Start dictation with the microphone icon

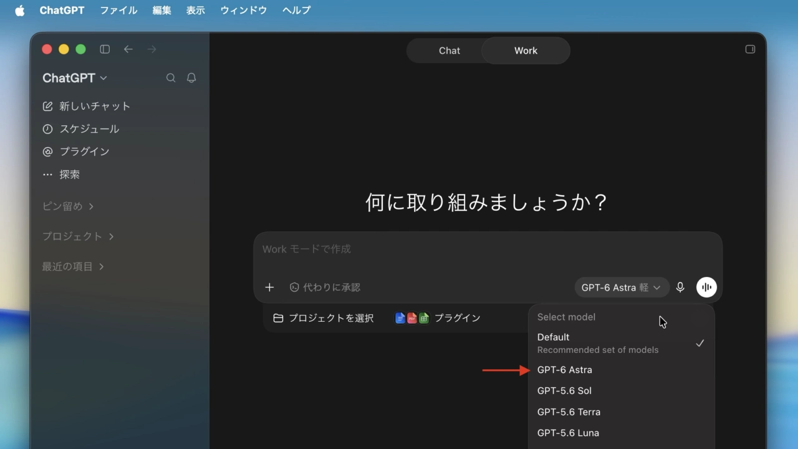(680, 287)
